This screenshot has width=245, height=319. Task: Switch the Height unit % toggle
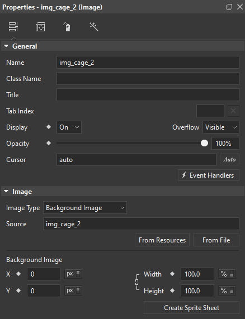coord(227,291)
